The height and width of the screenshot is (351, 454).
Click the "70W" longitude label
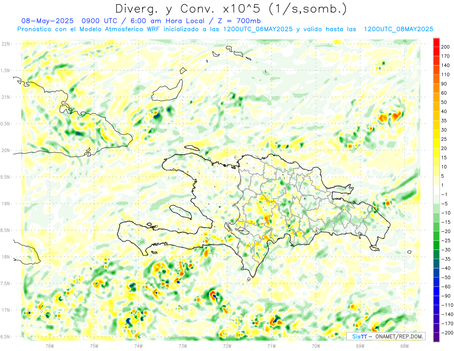click(316, 346)
